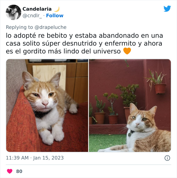Open the cat in garden photo
This screenshot has height=178, width=177.
[x=130, y=106]
